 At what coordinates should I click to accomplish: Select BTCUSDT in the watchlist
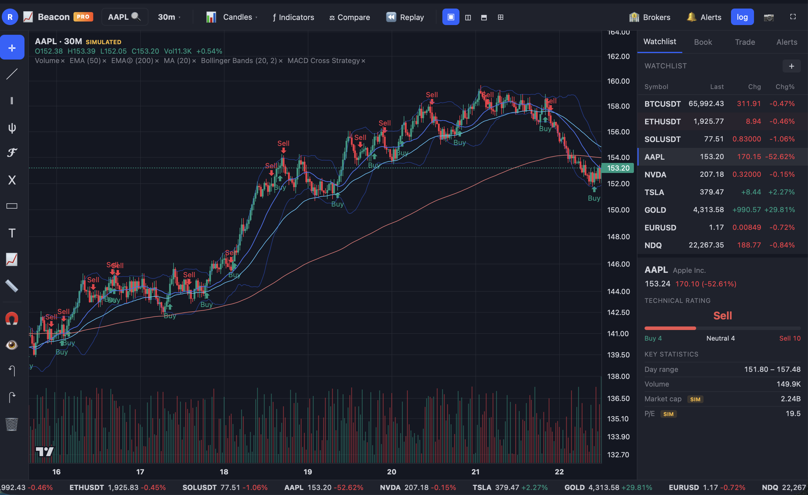tap(722, 104)
